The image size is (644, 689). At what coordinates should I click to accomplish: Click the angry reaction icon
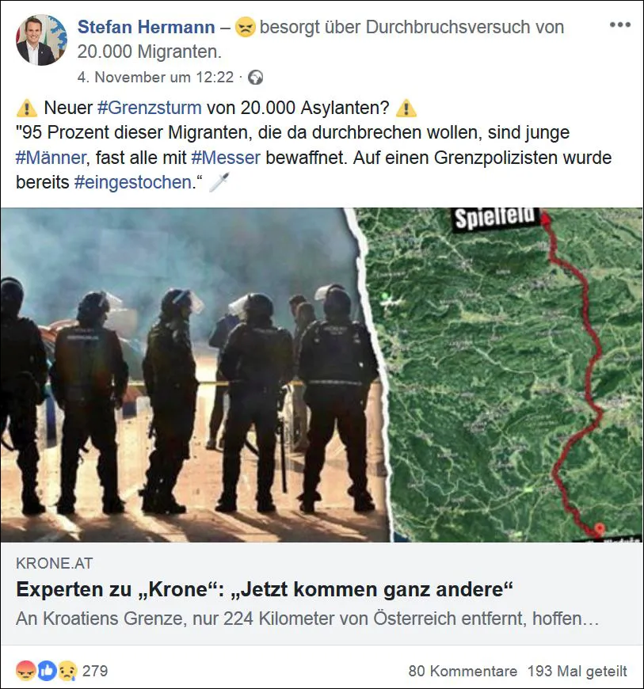pos(25,671)
